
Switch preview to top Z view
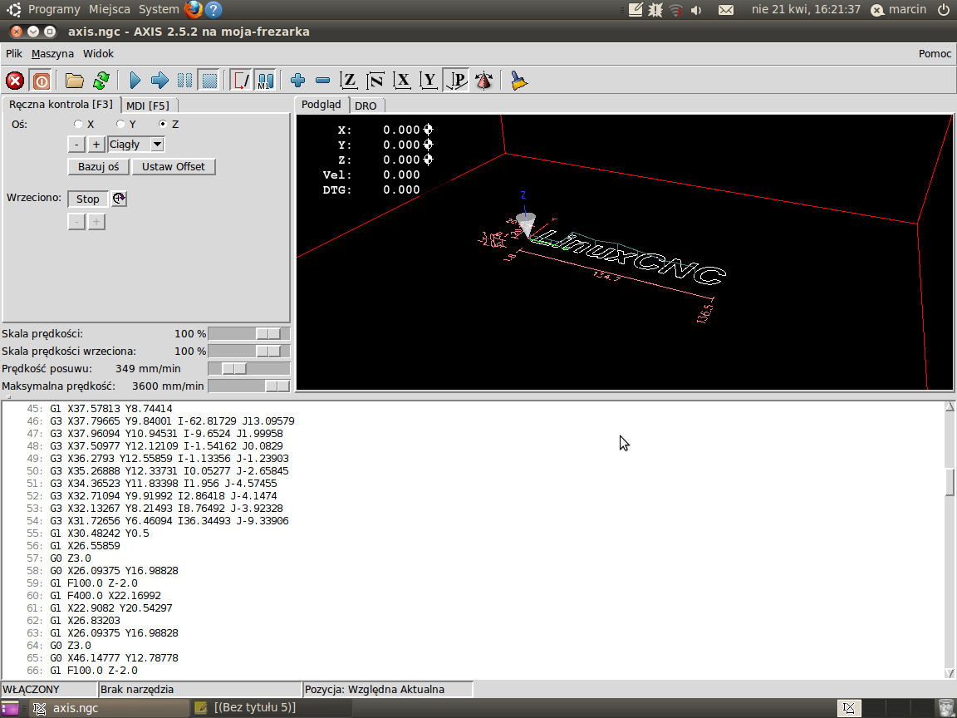click(x=349, y=81)
